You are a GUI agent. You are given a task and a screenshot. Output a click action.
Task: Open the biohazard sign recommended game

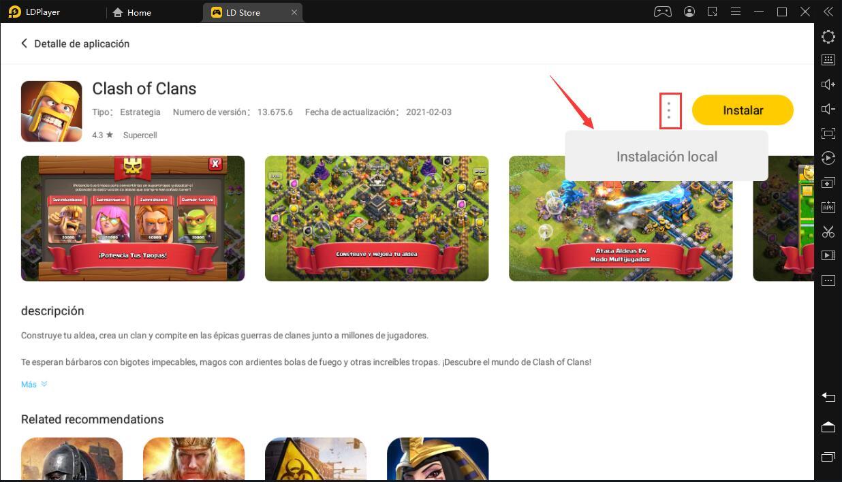coord(315,460)
